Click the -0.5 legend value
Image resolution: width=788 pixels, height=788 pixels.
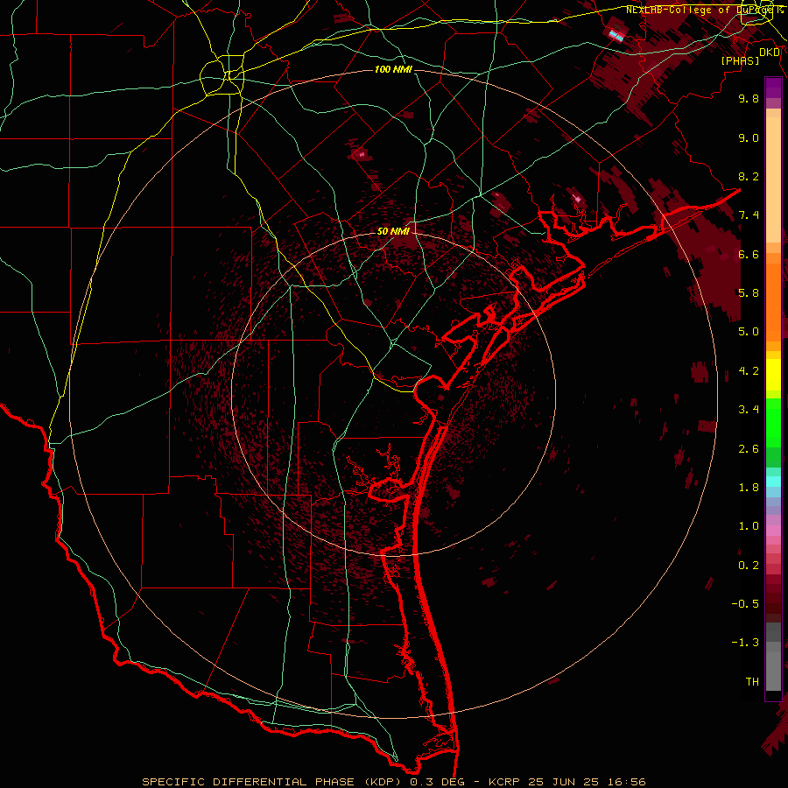tap(745, 604)
